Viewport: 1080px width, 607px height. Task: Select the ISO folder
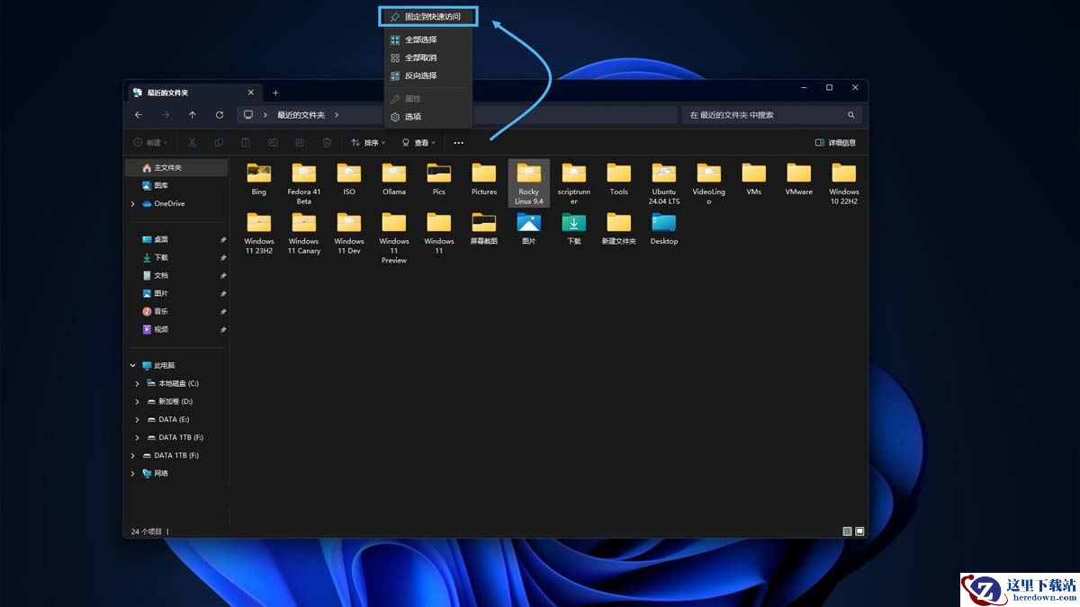[x=349, y=179]
